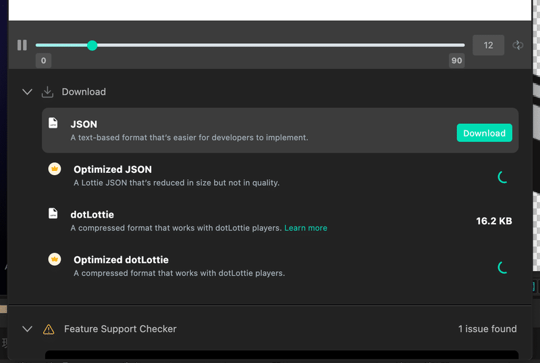
Task: Click the end frame field showing 90
Action: [x=457, y=61]
